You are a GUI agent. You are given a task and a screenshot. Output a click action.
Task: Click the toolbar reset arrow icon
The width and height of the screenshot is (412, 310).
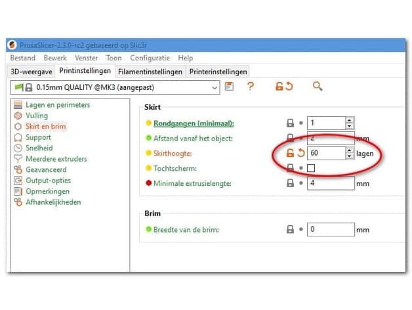289,86
